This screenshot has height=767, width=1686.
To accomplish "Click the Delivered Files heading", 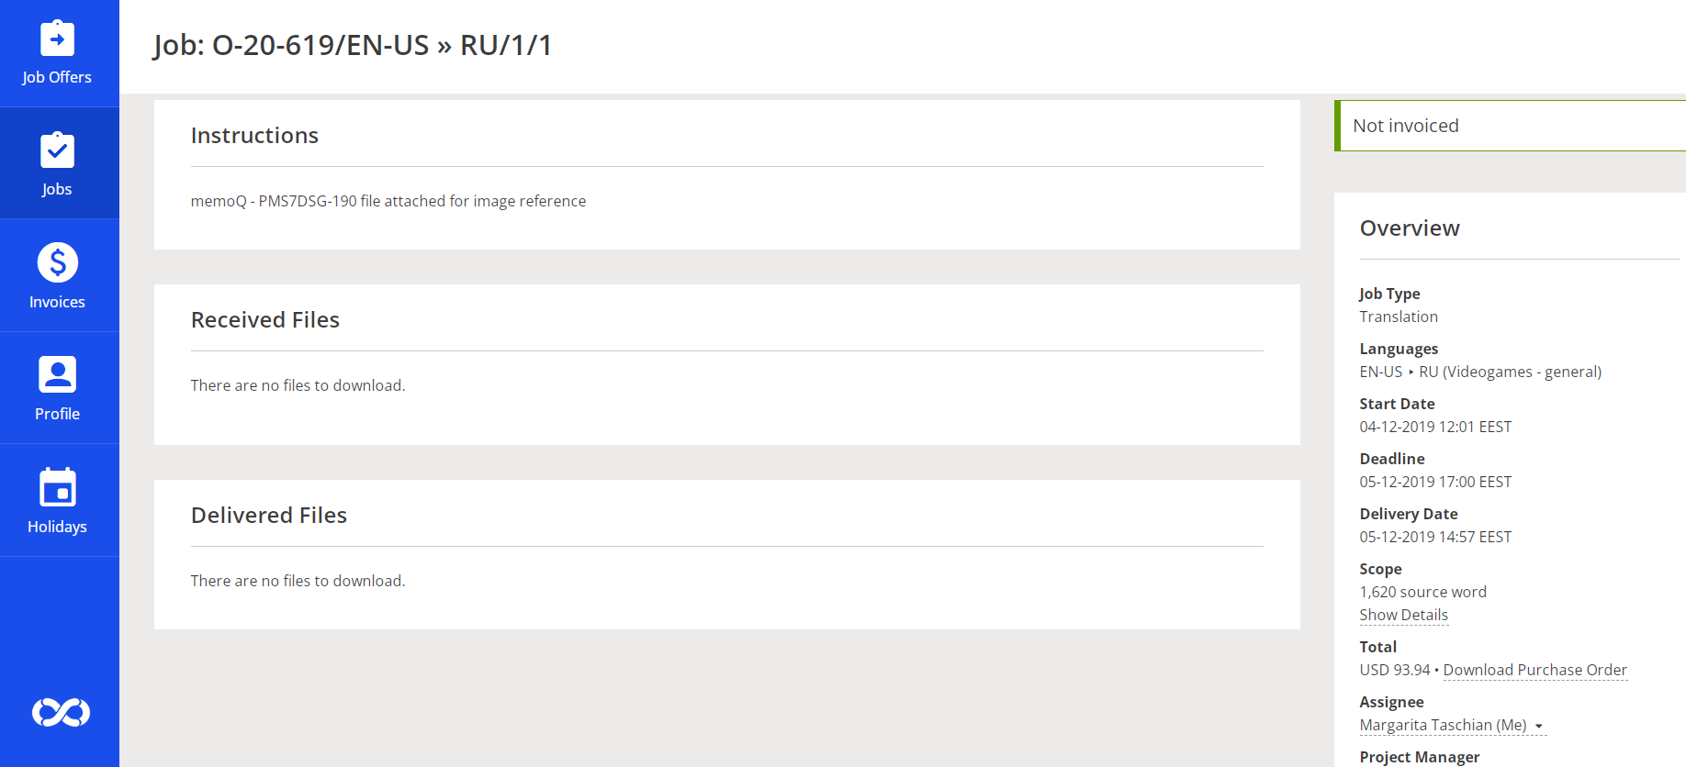I will [x=268, y=516].
